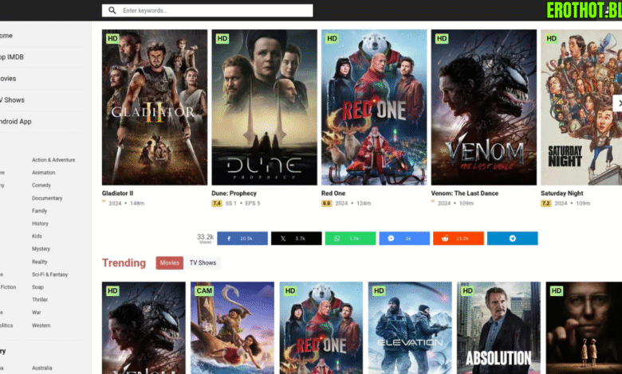Share via Messenger button

point(404,238)
